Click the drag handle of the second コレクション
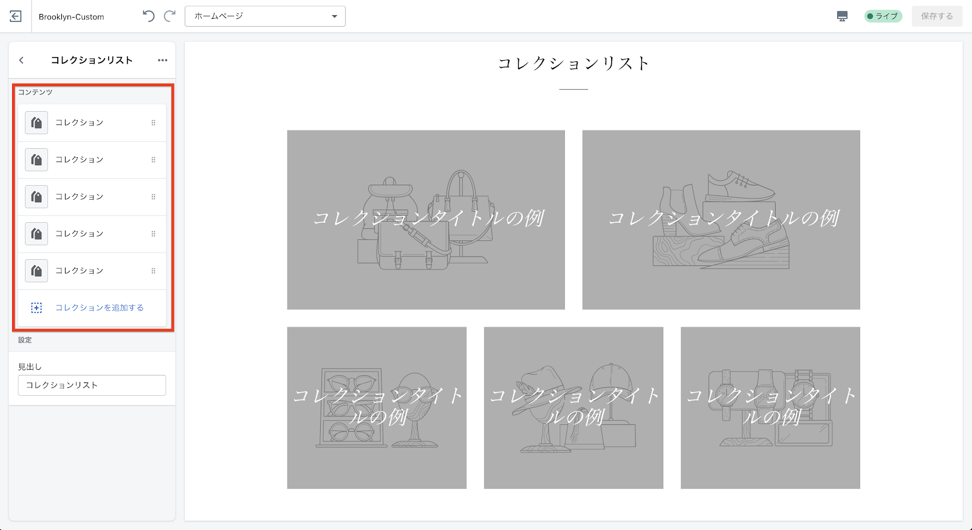 (x=153, y=160)
